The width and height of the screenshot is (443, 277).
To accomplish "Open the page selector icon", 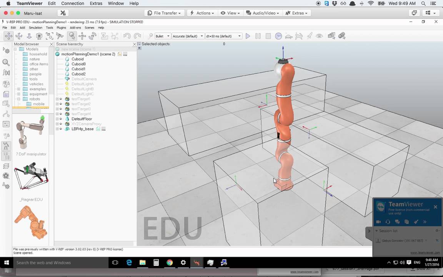I will 331,36.
